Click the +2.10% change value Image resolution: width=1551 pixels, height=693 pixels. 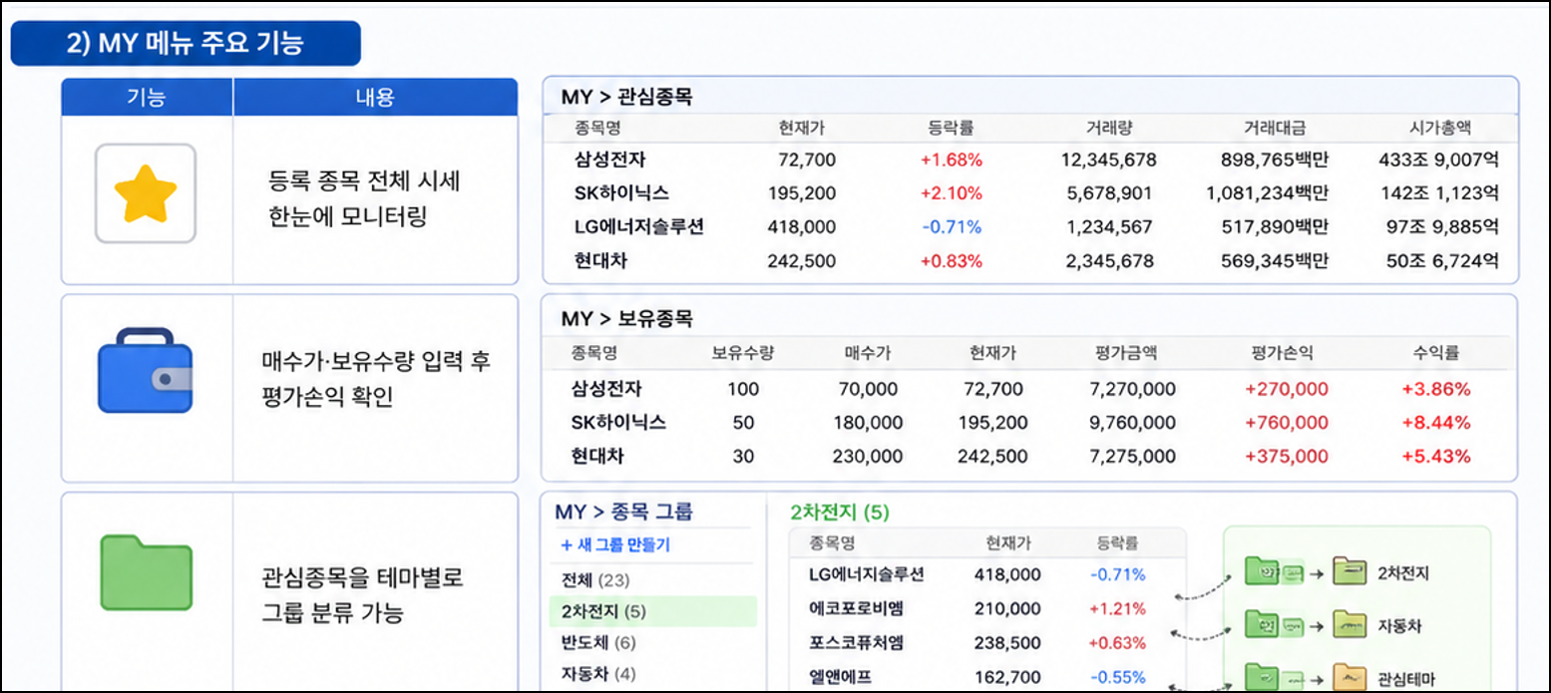pyautogui.click(x=952, y=193)
